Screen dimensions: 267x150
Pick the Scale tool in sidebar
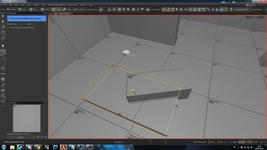[x=3, y=32]
